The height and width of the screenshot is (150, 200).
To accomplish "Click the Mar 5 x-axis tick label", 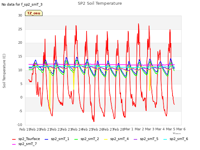I will [170, 129].
